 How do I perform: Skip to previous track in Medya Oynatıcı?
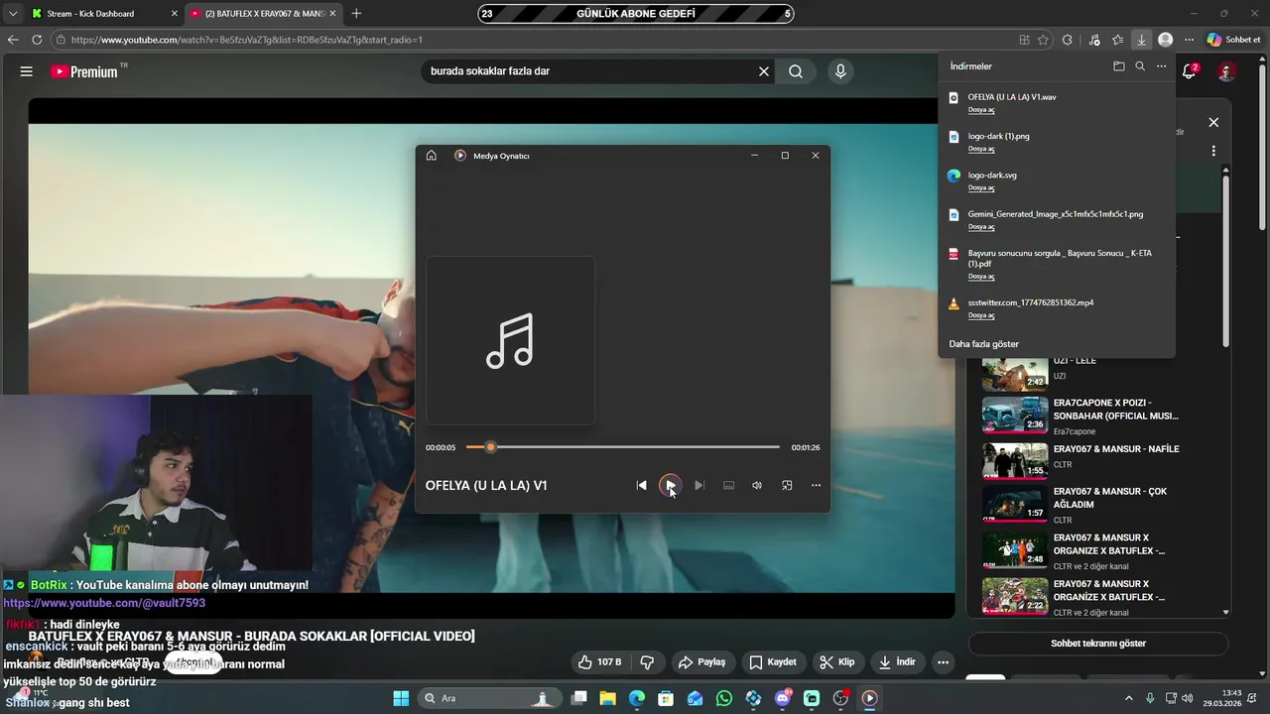(642, 485)
